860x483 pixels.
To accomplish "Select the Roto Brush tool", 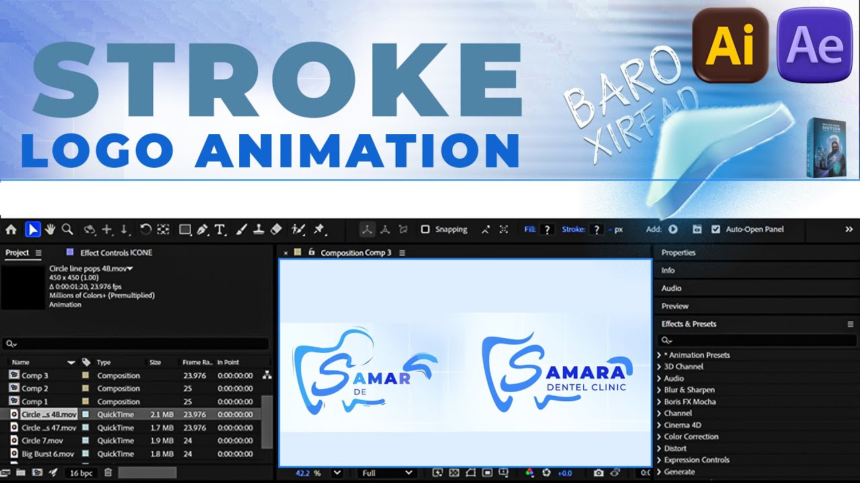I will (x=298, y=229).
